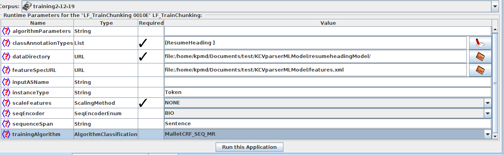Image resolution: width=504 pixels, height=155 pixels.
Task: Edit the sequenceSpan Sentence field
Action: (x=327, y=124)
